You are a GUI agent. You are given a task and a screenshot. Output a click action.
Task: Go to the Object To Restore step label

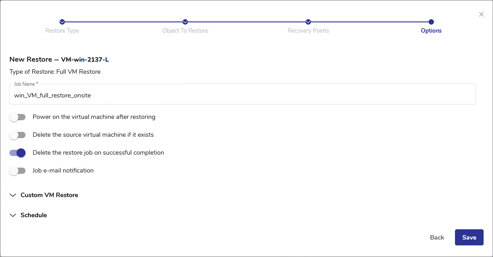tap(185, 31)
